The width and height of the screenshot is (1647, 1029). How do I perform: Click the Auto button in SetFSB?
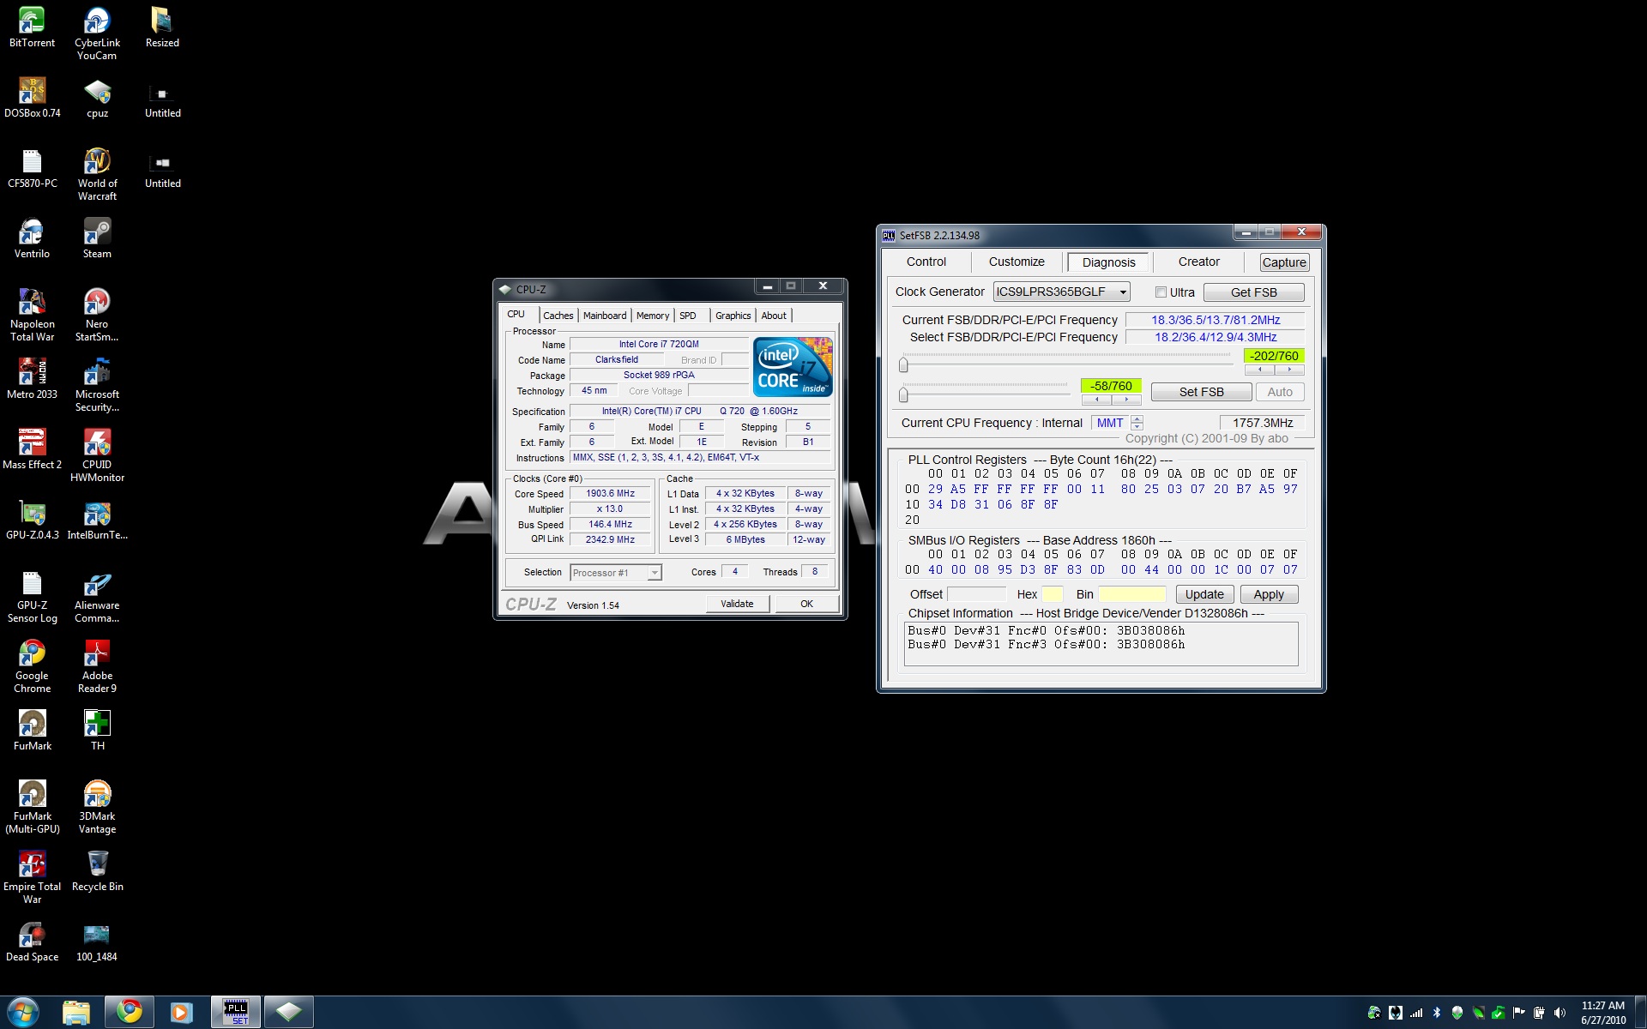pos(1280,392)
